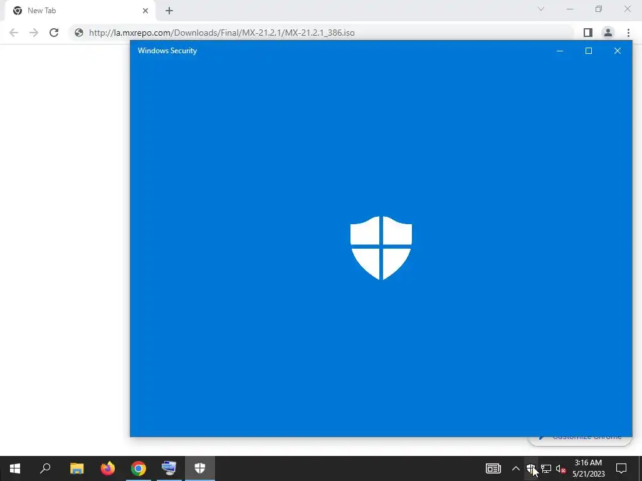Switch to Chrome in the taskbar
This screenshot has height=481, width=642.
point(139,468)
